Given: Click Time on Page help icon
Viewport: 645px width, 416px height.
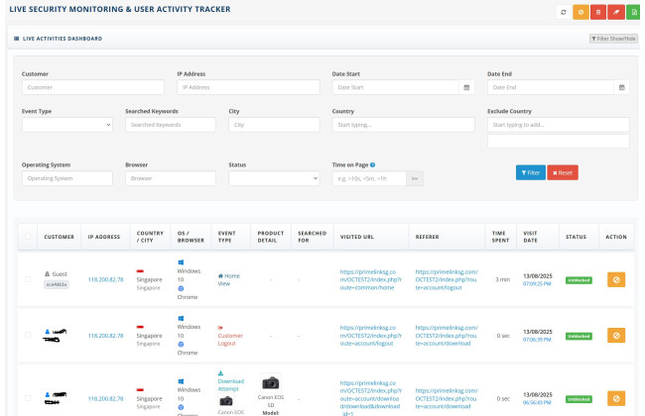Looking at the screenshot, I should [x=373, y=164].
